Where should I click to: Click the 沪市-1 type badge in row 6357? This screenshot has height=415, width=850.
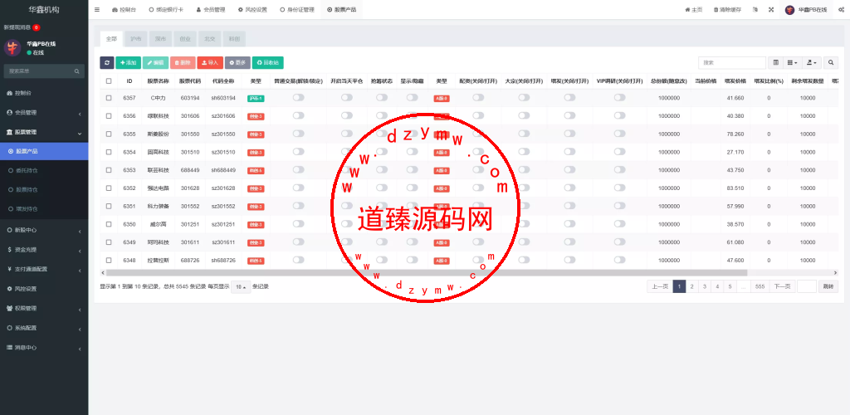[256, 98]
